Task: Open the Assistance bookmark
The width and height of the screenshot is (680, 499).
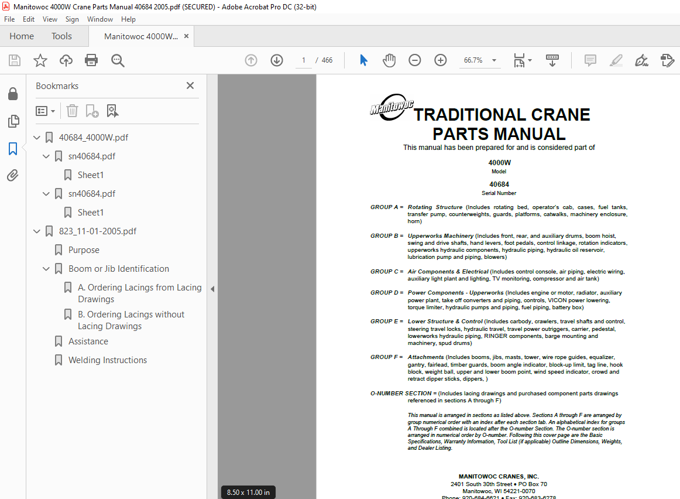Action: coord(88,341)
